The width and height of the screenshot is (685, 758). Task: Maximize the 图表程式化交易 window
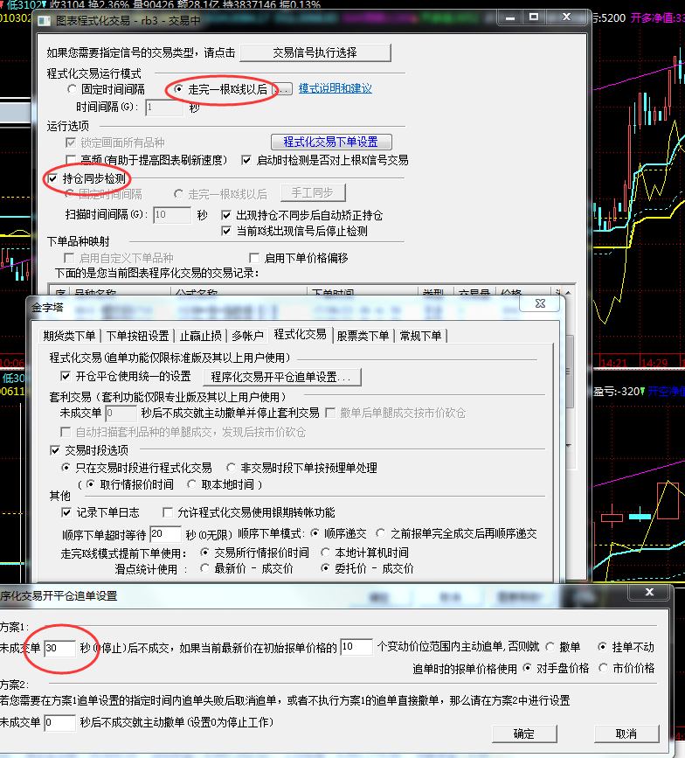[x=534, y=17]
